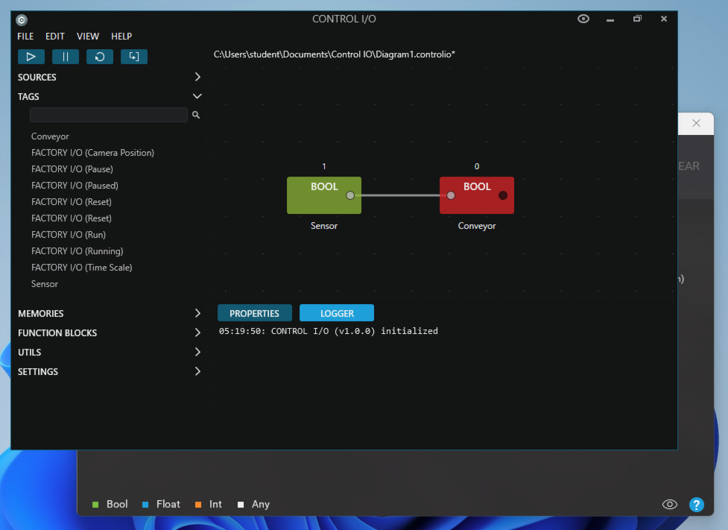Expand the FUNCTION BLOCKS section
This screenshot has width=728, height=530.
(x=110, y=333)
